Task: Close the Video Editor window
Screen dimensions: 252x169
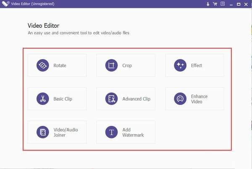Action: click(246, 4)
